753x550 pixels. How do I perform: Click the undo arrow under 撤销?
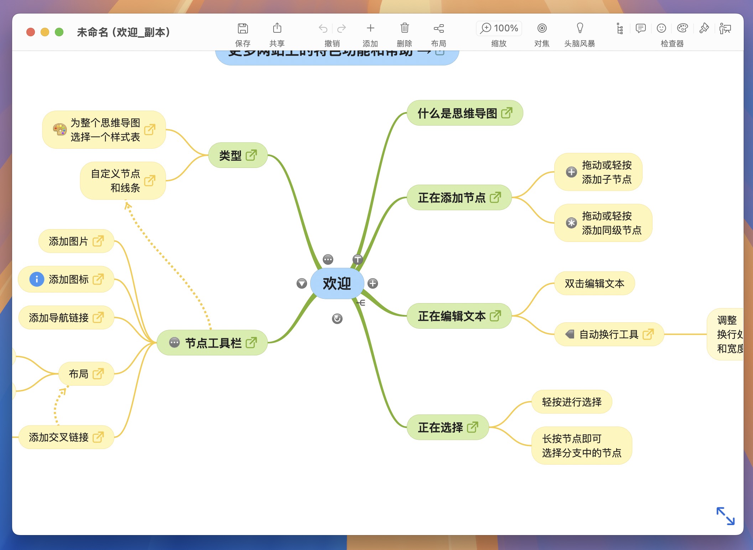323,28
